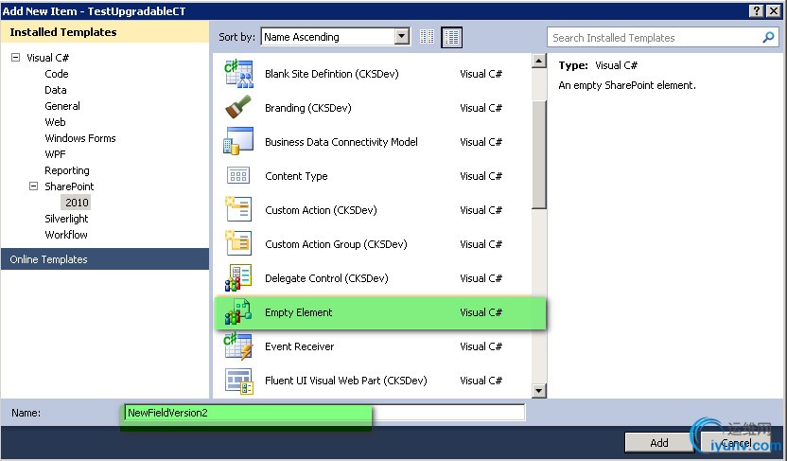The width and height of the screenshot is (787, 461).
Task: Click the Delegate Control (CKSDev) icon
Action: point(238,277)
